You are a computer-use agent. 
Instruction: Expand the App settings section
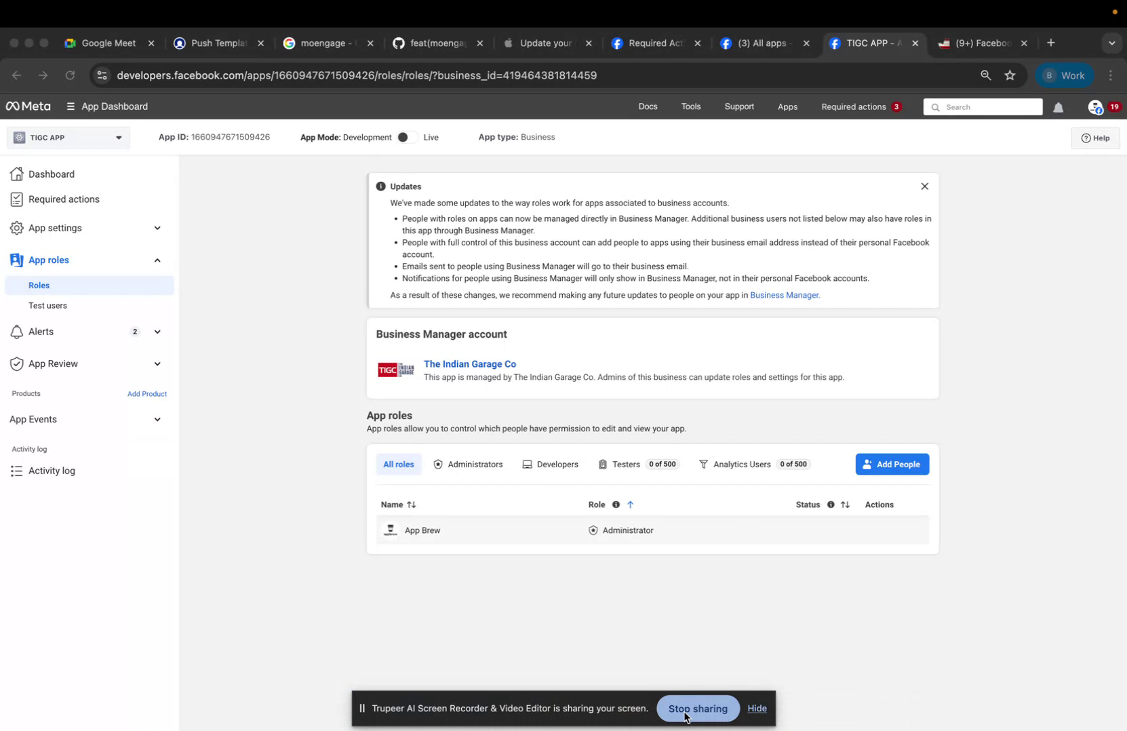pyautogui.click(x=157, y=229)
